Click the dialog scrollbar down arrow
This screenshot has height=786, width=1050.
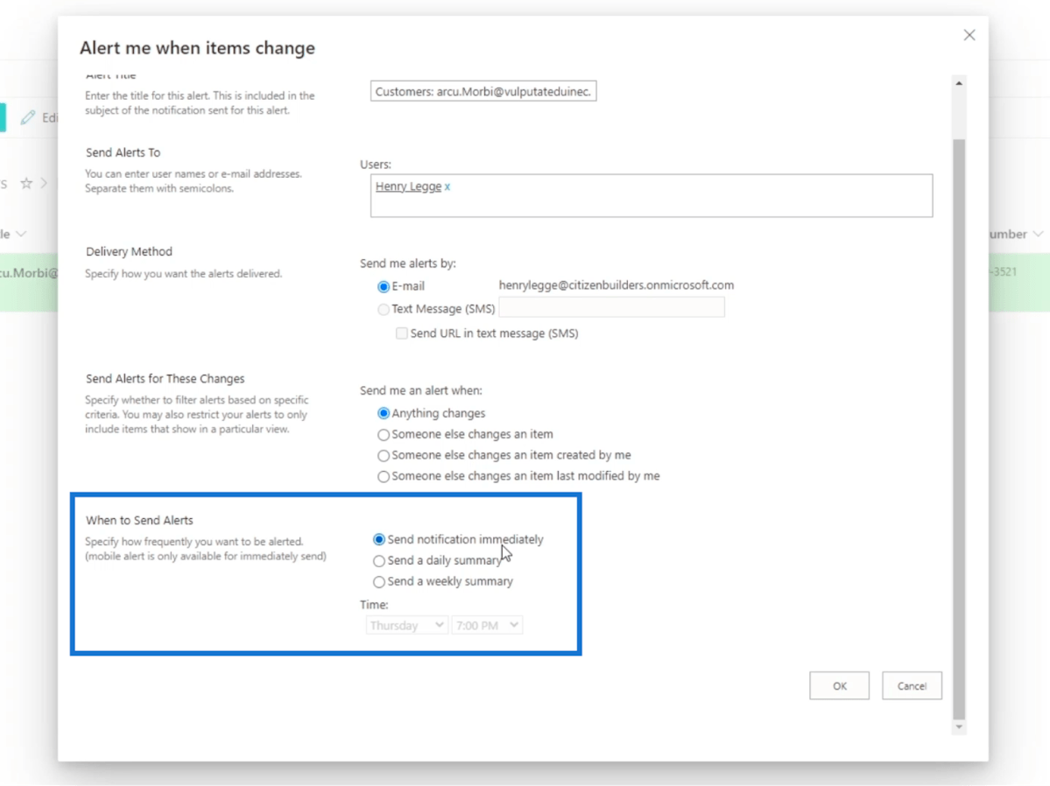(x=959, y=727)
